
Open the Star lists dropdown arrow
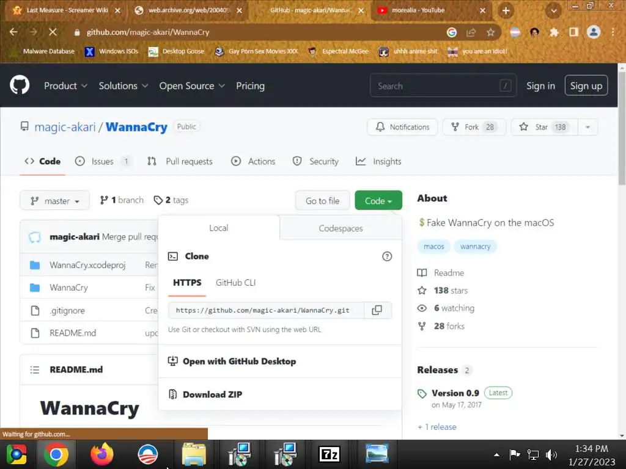[587, 127]
